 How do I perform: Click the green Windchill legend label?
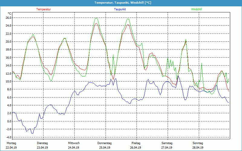pyautogui.click(x=196, y=9)
